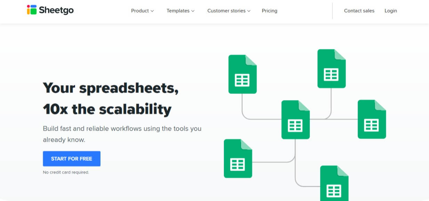Click the Sheetgo wordmark text in header
This screenshot has height=201, width=429.
point(56,10)
